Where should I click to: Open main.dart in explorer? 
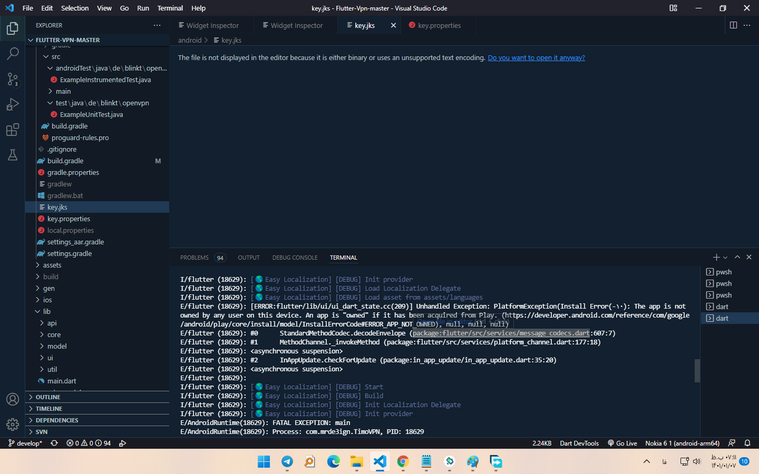click(62, 381)
